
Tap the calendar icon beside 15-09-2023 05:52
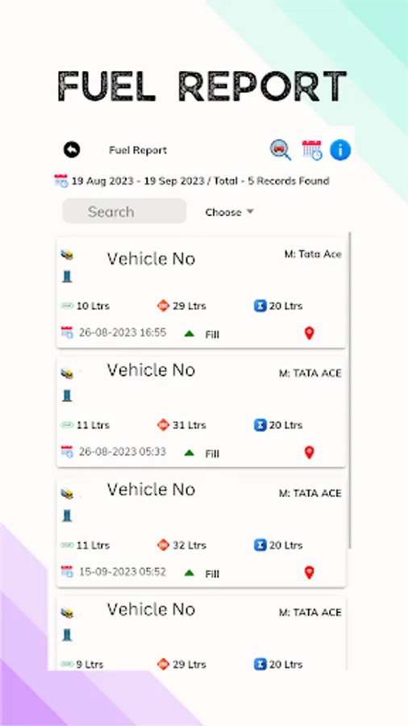pyautogui.click(x=67, y=571)
